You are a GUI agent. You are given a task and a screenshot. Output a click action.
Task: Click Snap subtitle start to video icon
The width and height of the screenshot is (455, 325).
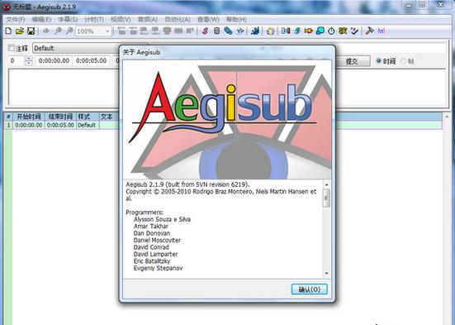point(145,31)
